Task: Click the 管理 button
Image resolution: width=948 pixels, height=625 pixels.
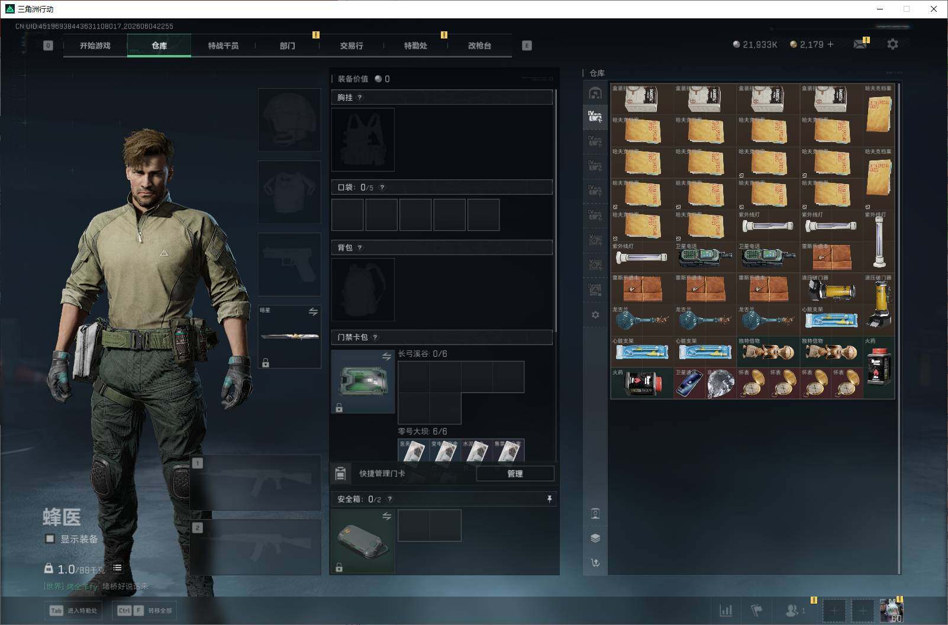Action: [x=515, y=473]
